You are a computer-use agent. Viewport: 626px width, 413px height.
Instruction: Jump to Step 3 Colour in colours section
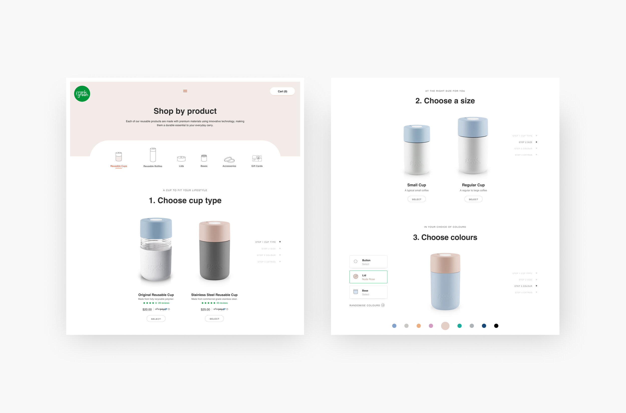[526, 286]
